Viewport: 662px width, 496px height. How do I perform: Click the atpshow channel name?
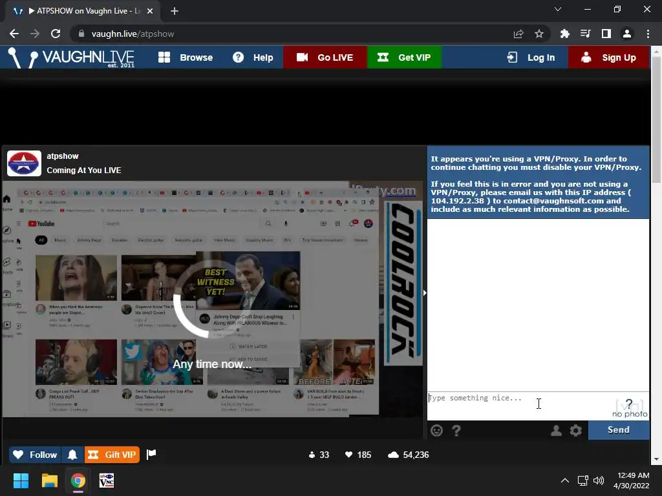point(63,156)
